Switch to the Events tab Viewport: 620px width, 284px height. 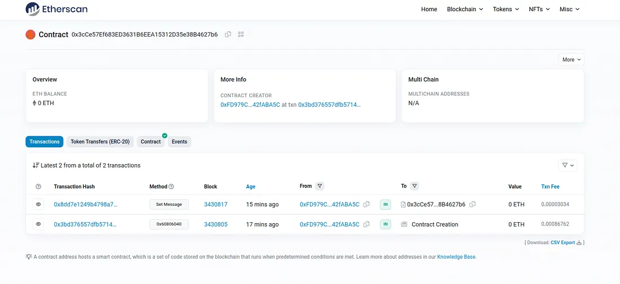coord(179,142)
